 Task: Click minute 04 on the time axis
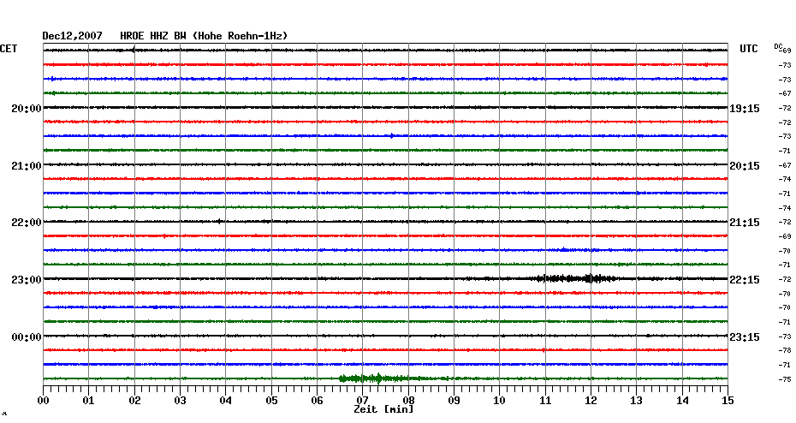[x=225, y=401]
